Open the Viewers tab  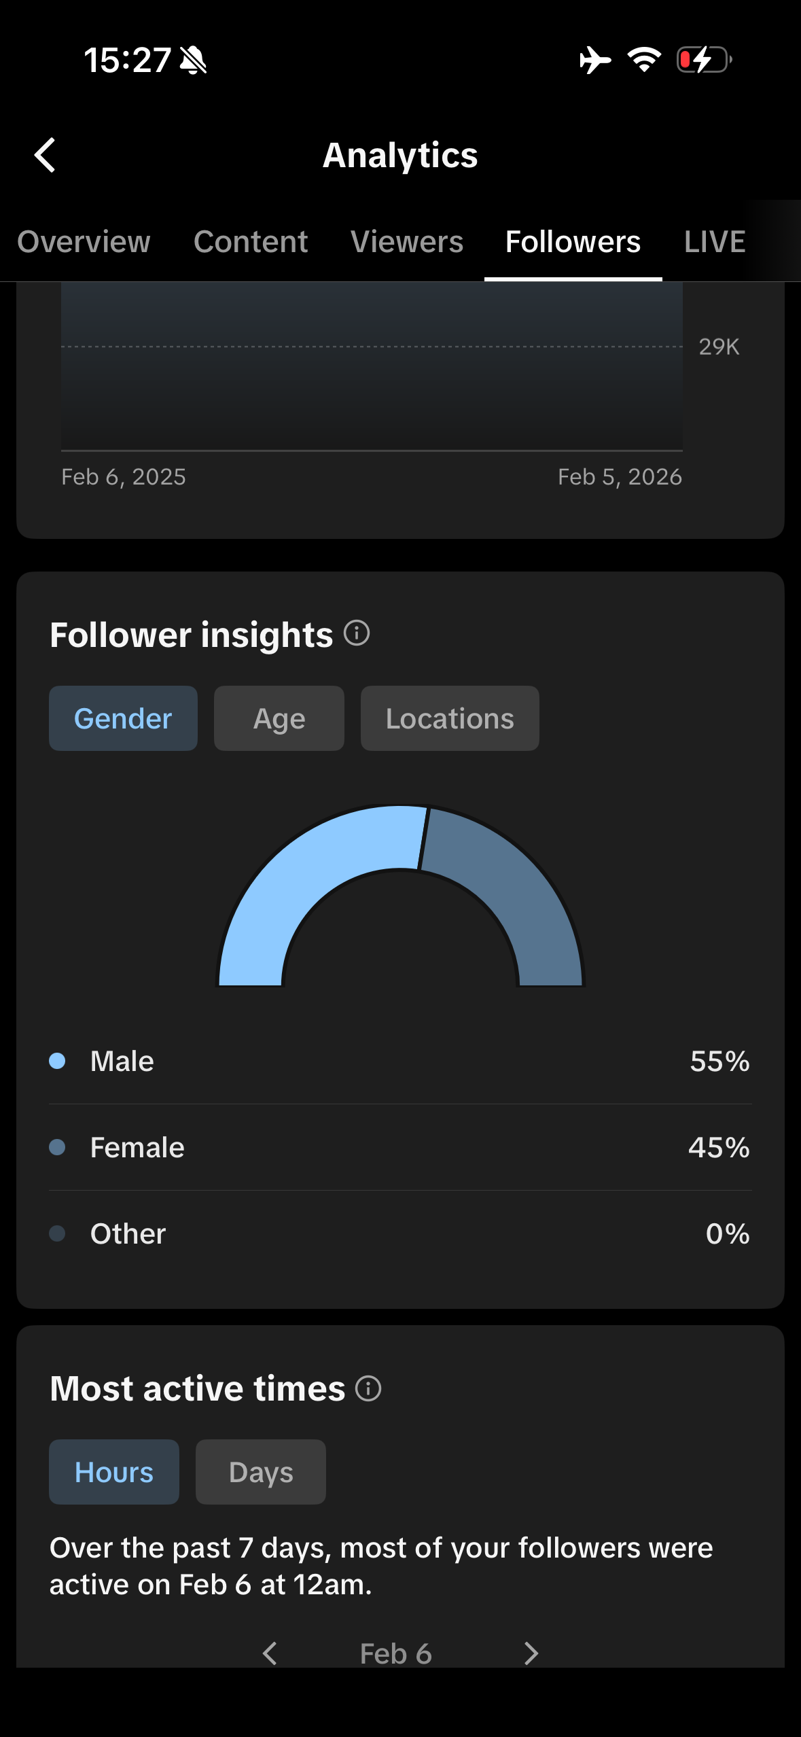pyautogui.click(x=407, y=242)
